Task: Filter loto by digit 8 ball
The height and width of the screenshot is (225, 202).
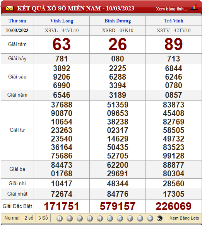Action: (x=140, y=218)
